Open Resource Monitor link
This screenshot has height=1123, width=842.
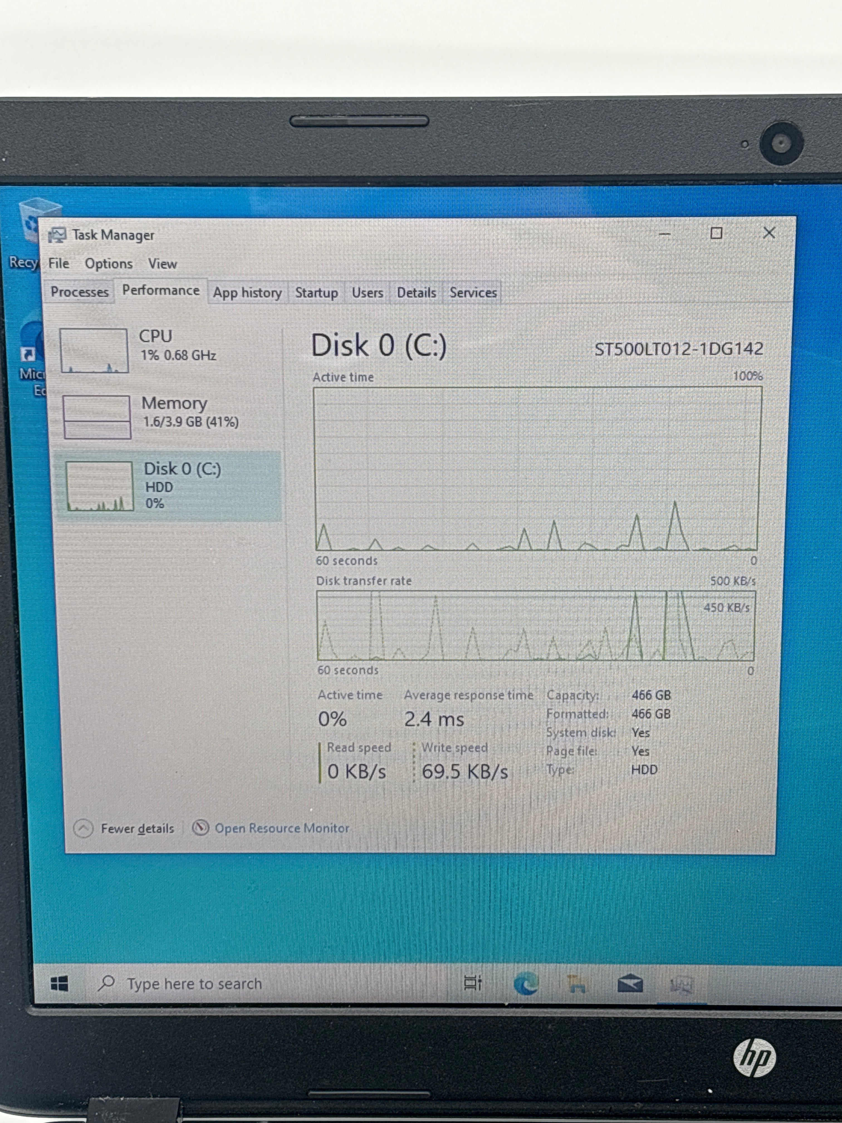pos(282,828)
